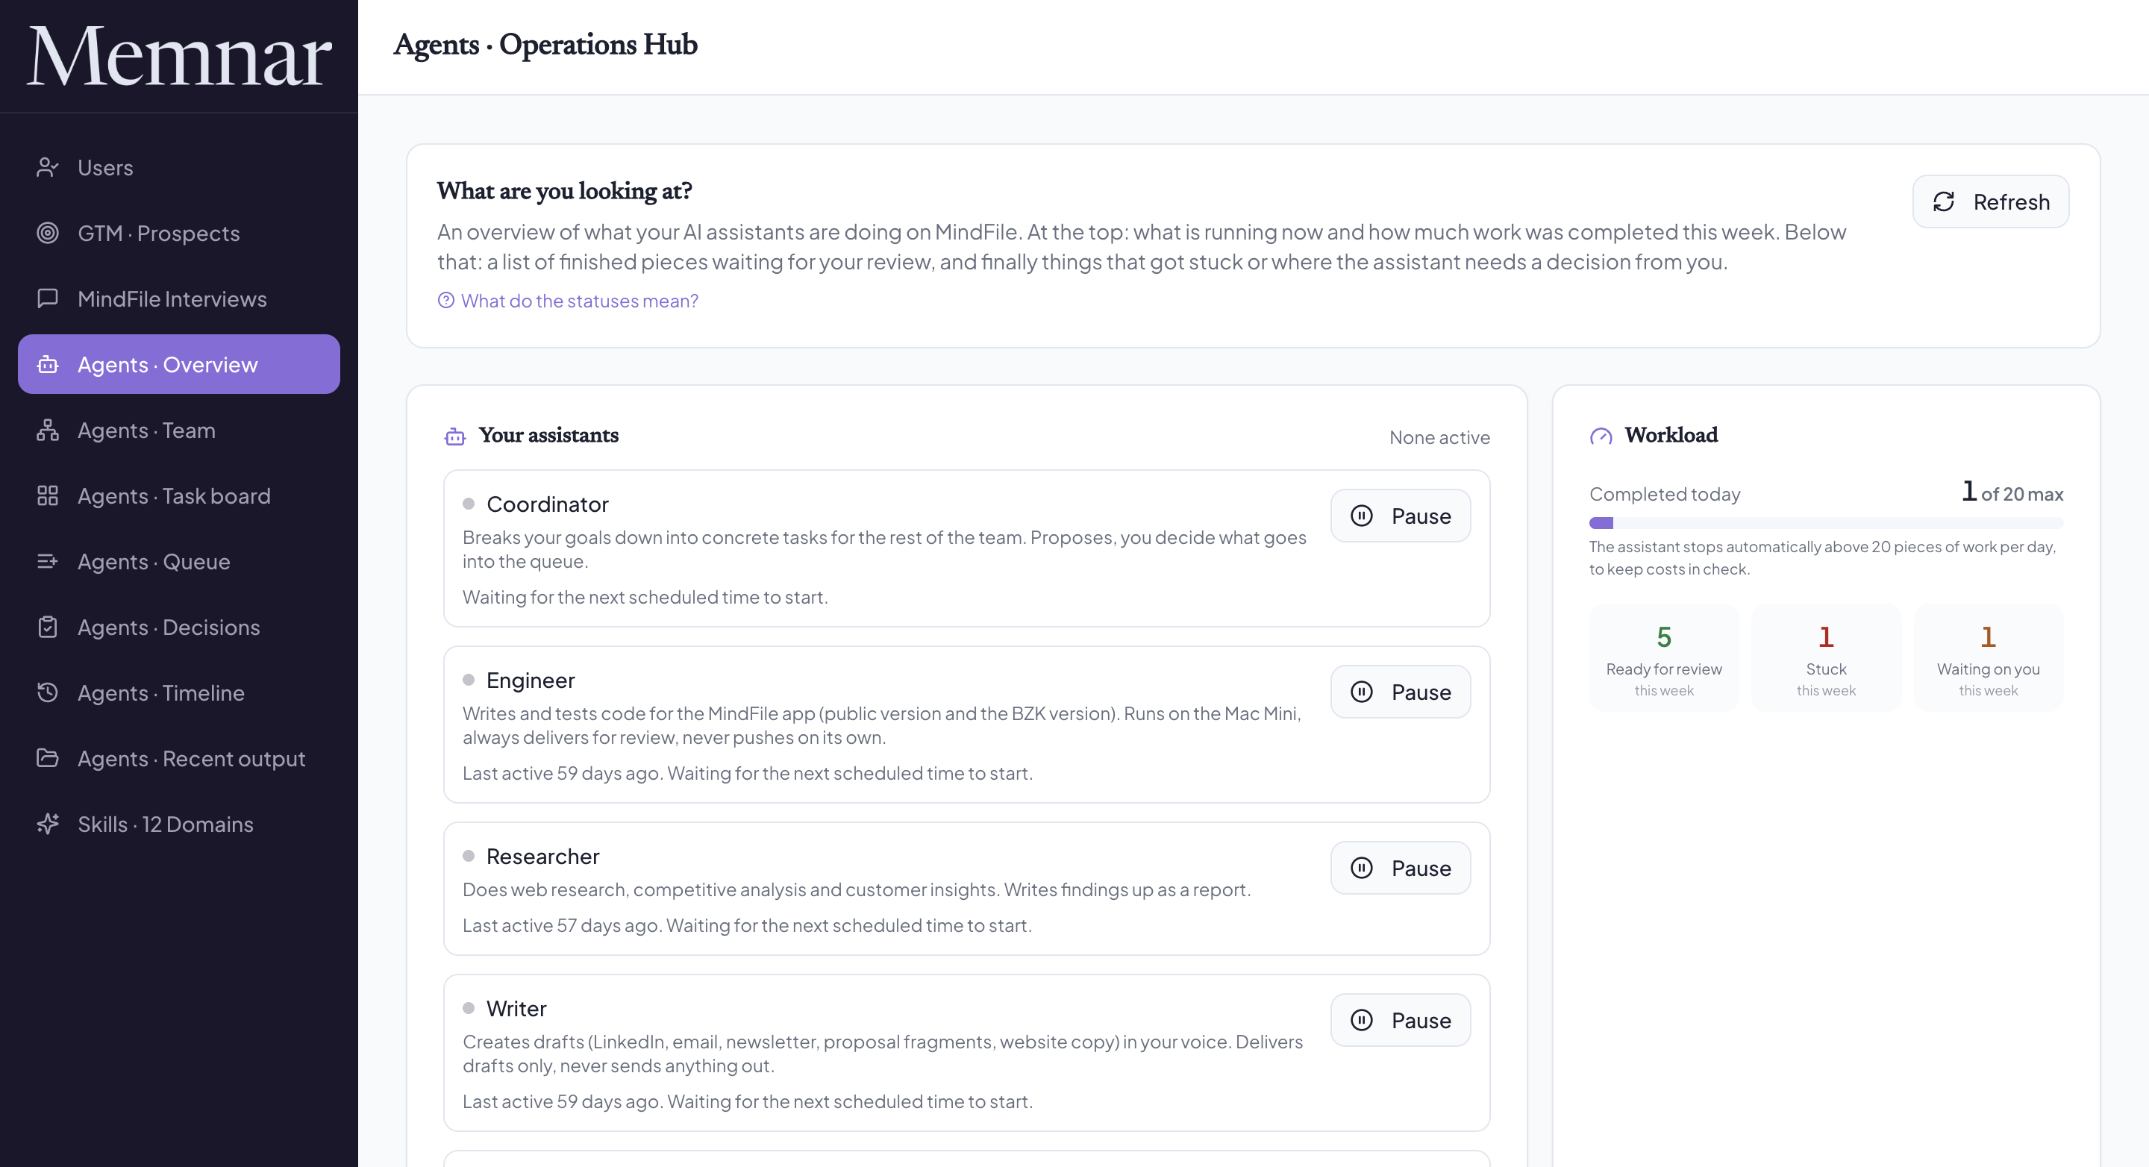The height and width of the screenshot is (1167, 2149).
Task: Open Agents · Recent output
Action: [x=178, y=758]
